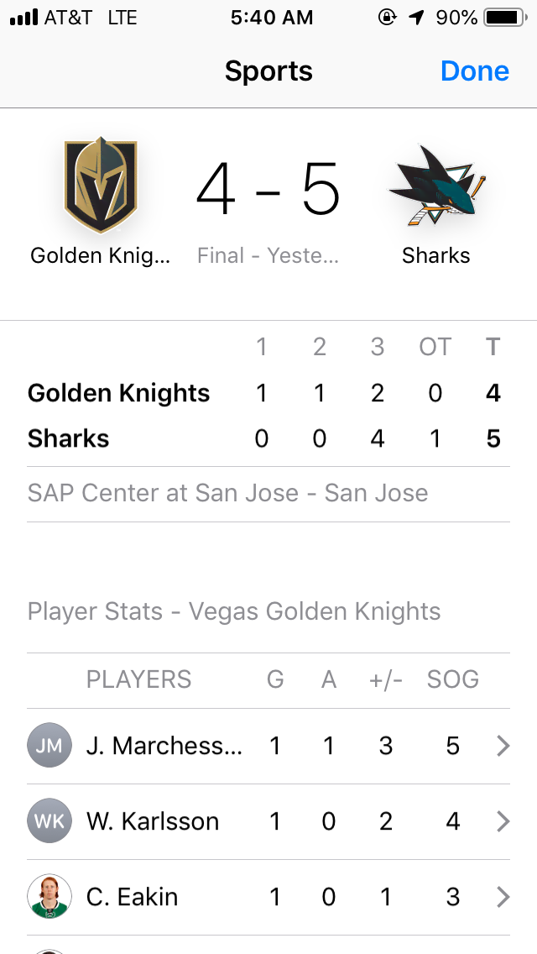Tap the 4 - 5 final score
537x954 pixels.
click(x=268, y=191)
